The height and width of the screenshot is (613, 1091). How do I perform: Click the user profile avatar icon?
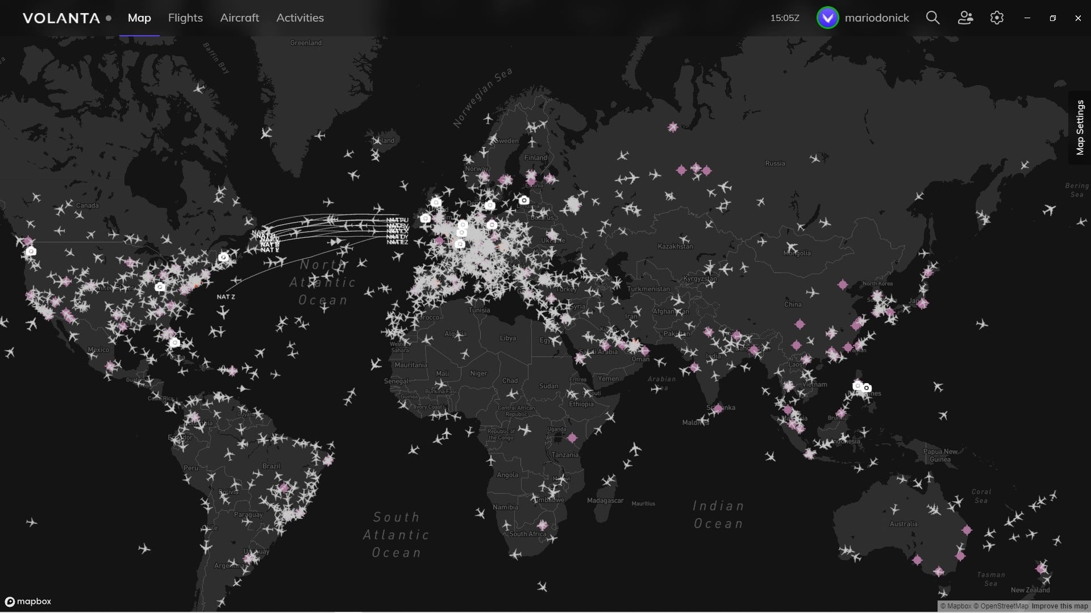pos(827,17)
